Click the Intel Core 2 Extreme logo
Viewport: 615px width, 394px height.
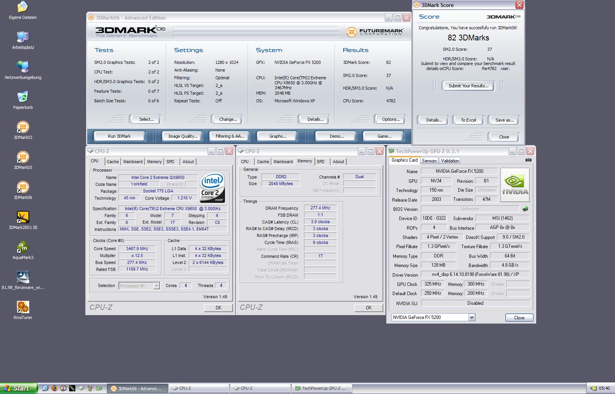point(212,187)
